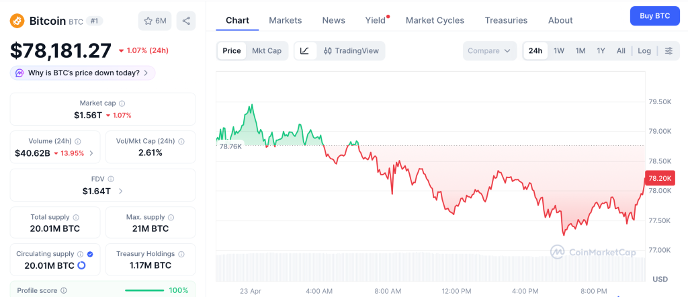Screen dimensions: 688x297
Task: Switch to the TradingView chart
Action: pos(351,50)
